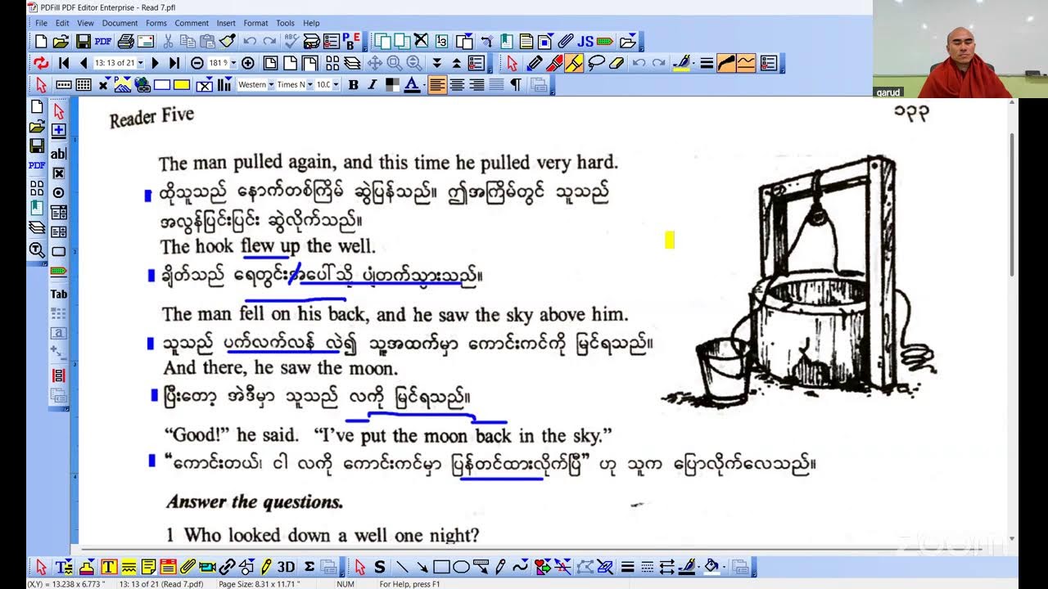Select the arrow line tool
The height and width of the screenshot is (589, 1048).
(x=422, y=567)
